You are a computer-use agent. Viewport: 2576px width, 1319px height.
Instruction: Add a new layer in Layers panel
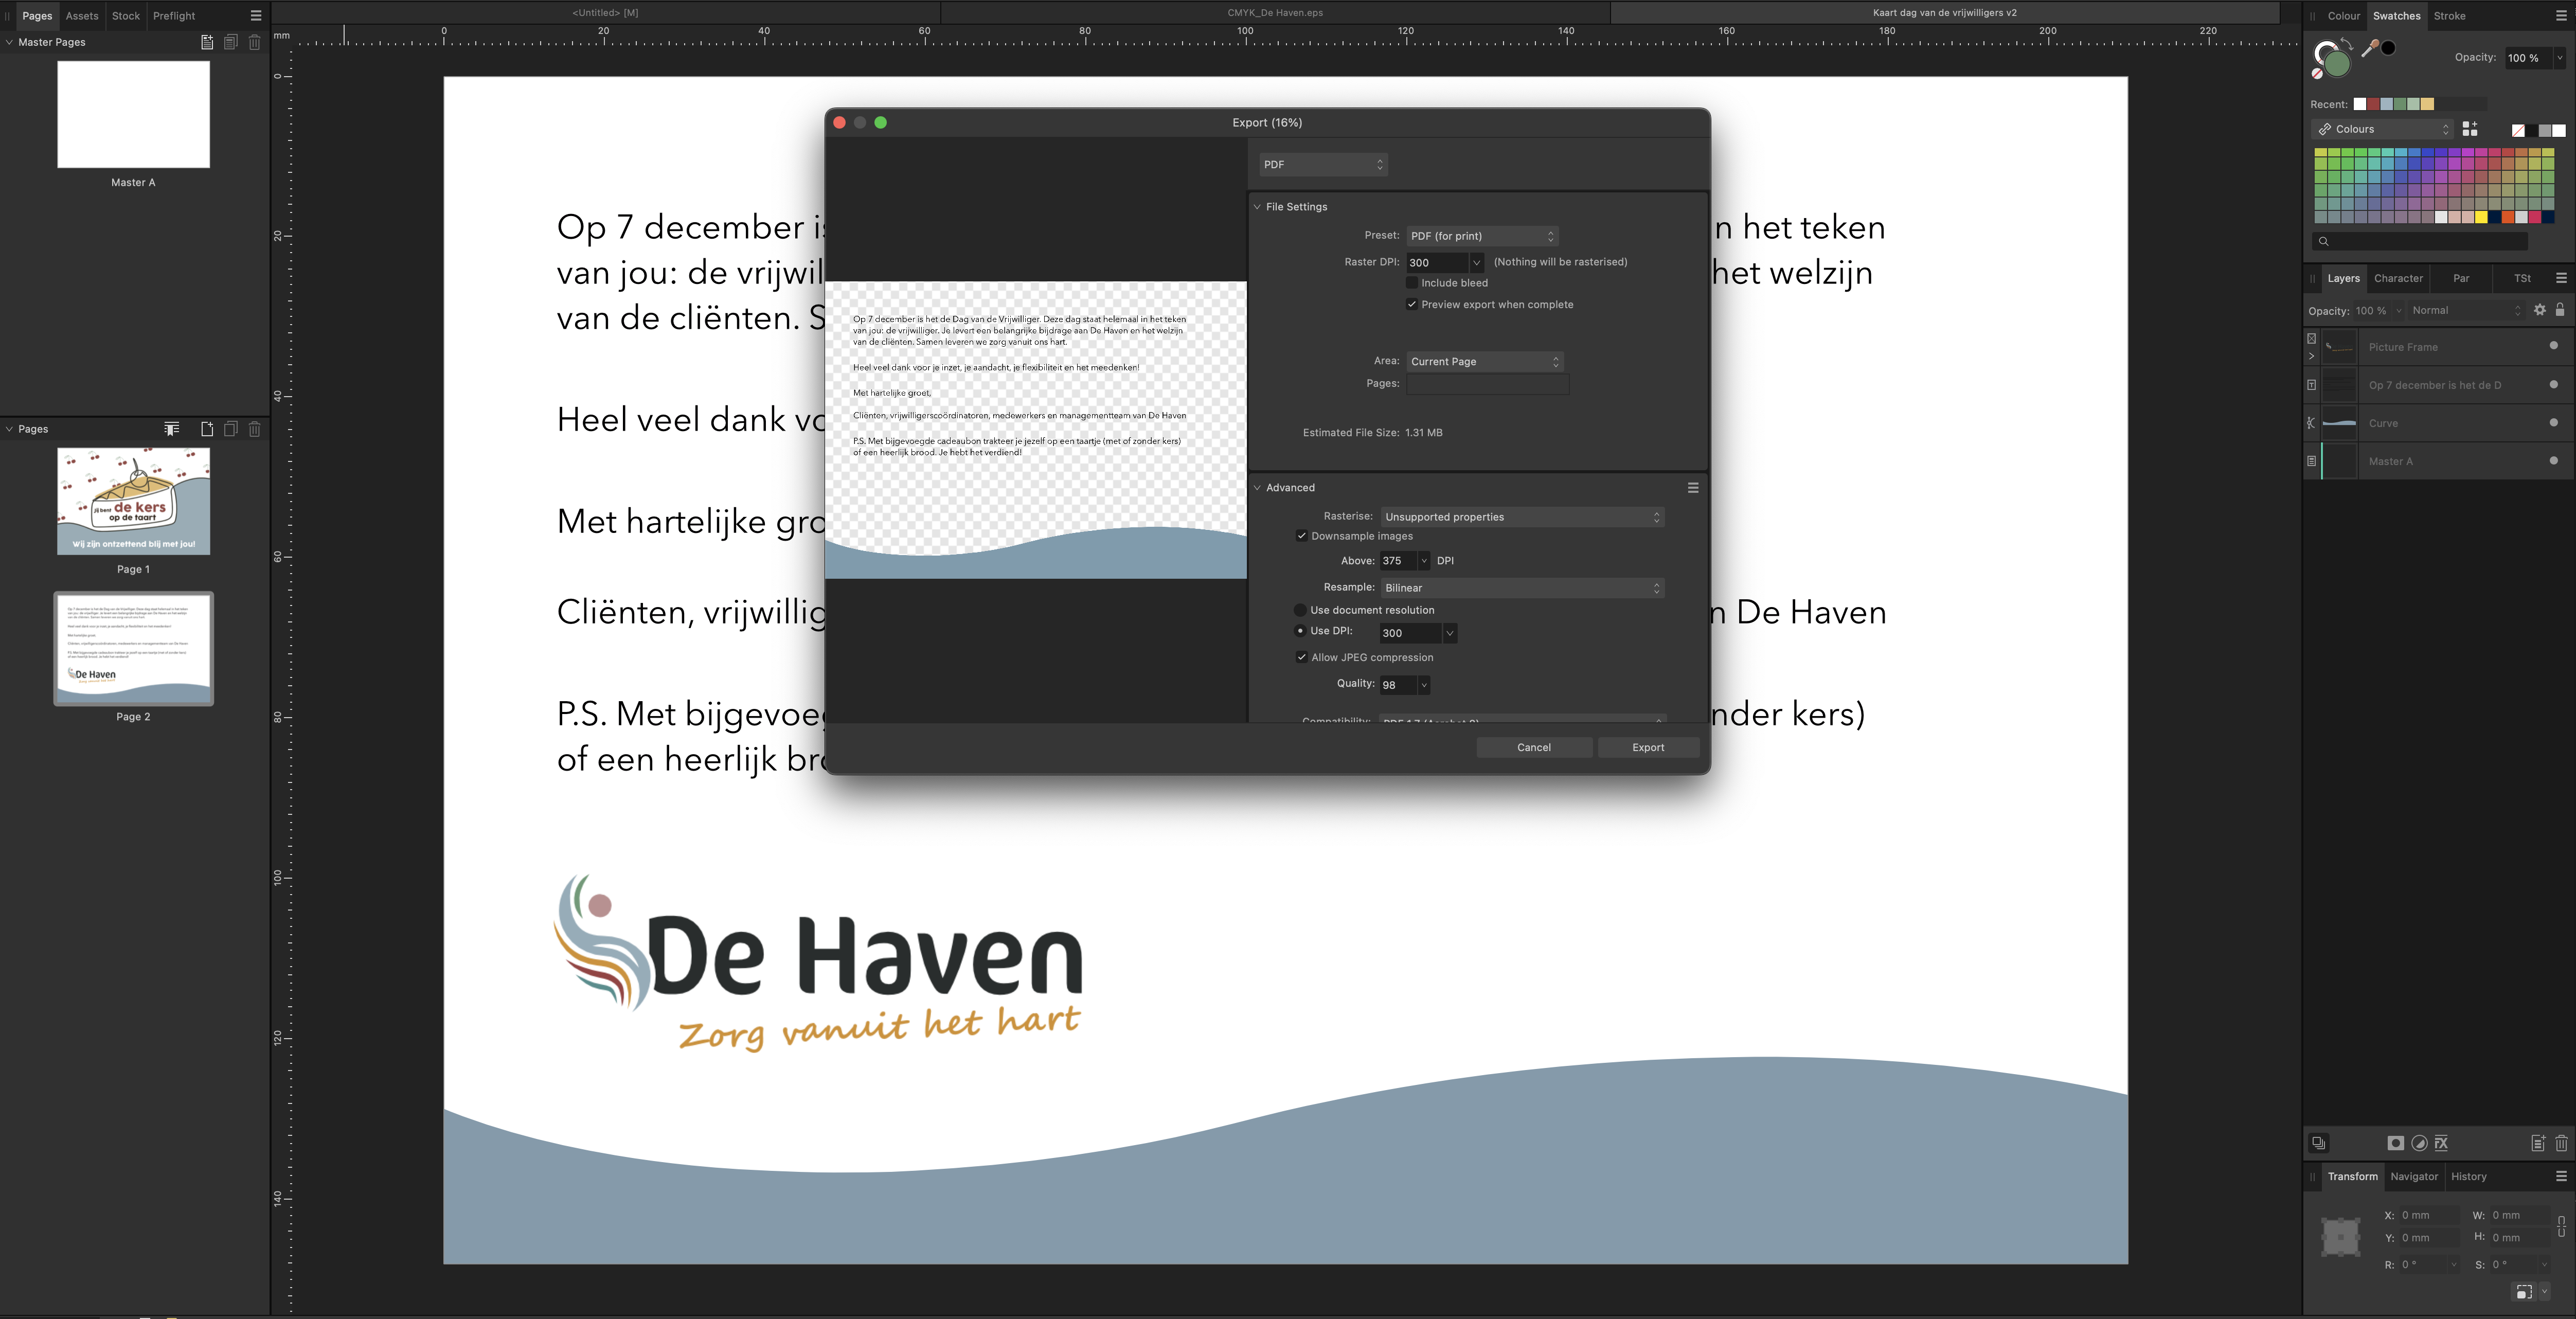(2538, 1143)
